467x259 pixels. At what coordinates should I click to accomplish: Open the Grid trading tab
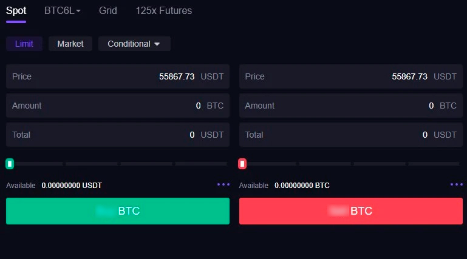coord(108,11)
